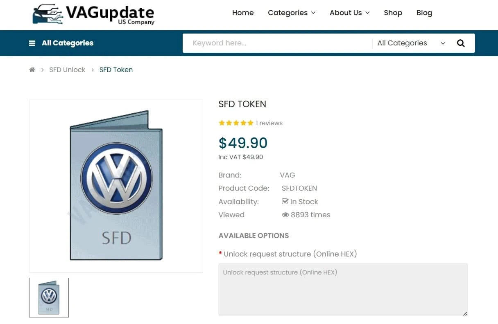This screenshot has height=324, width=498.
Task: Click the magnifying glass search icon
Action: tap(461, 43)
